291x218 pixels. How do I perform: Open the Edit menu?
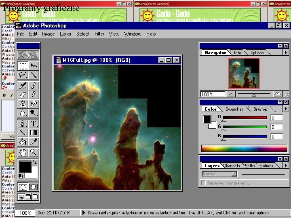33,34
